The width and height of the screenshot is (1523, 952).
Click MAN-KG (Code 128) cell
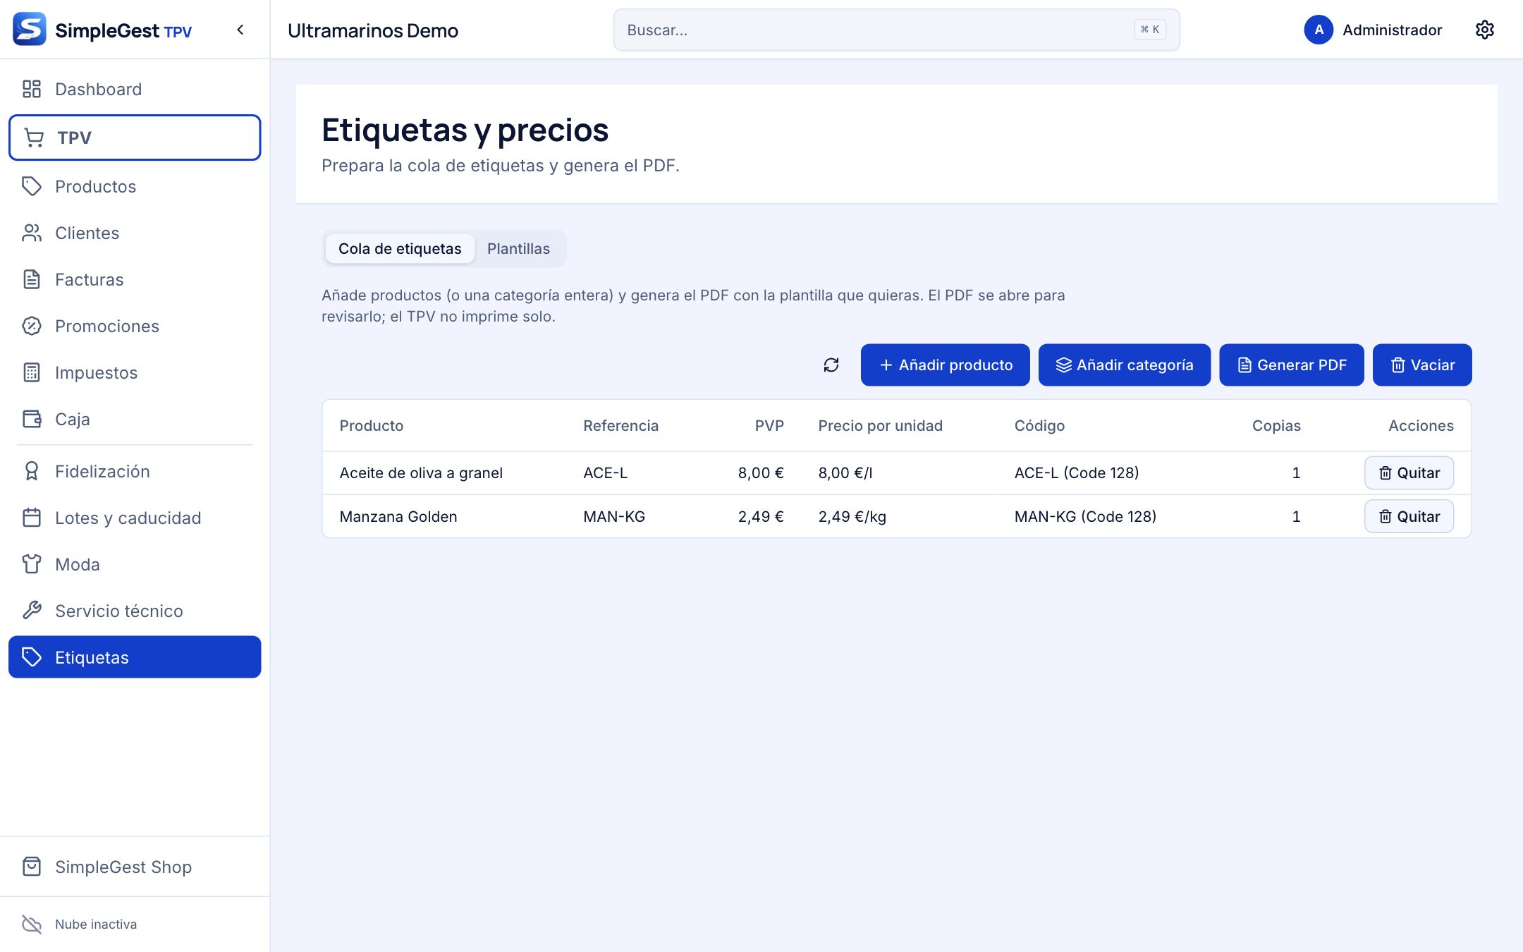(1085, 517)
